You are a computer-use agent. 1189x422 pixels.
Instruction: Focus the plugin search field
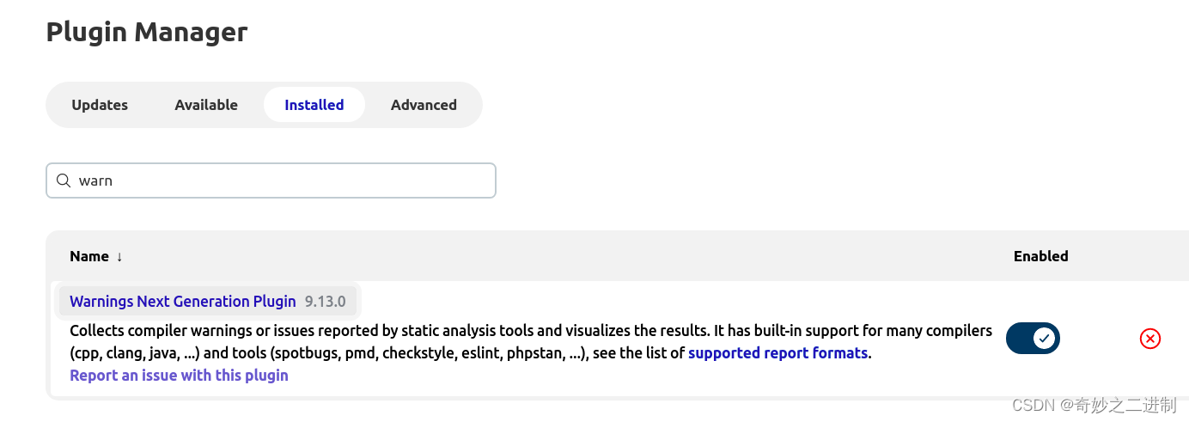point(284,180)
